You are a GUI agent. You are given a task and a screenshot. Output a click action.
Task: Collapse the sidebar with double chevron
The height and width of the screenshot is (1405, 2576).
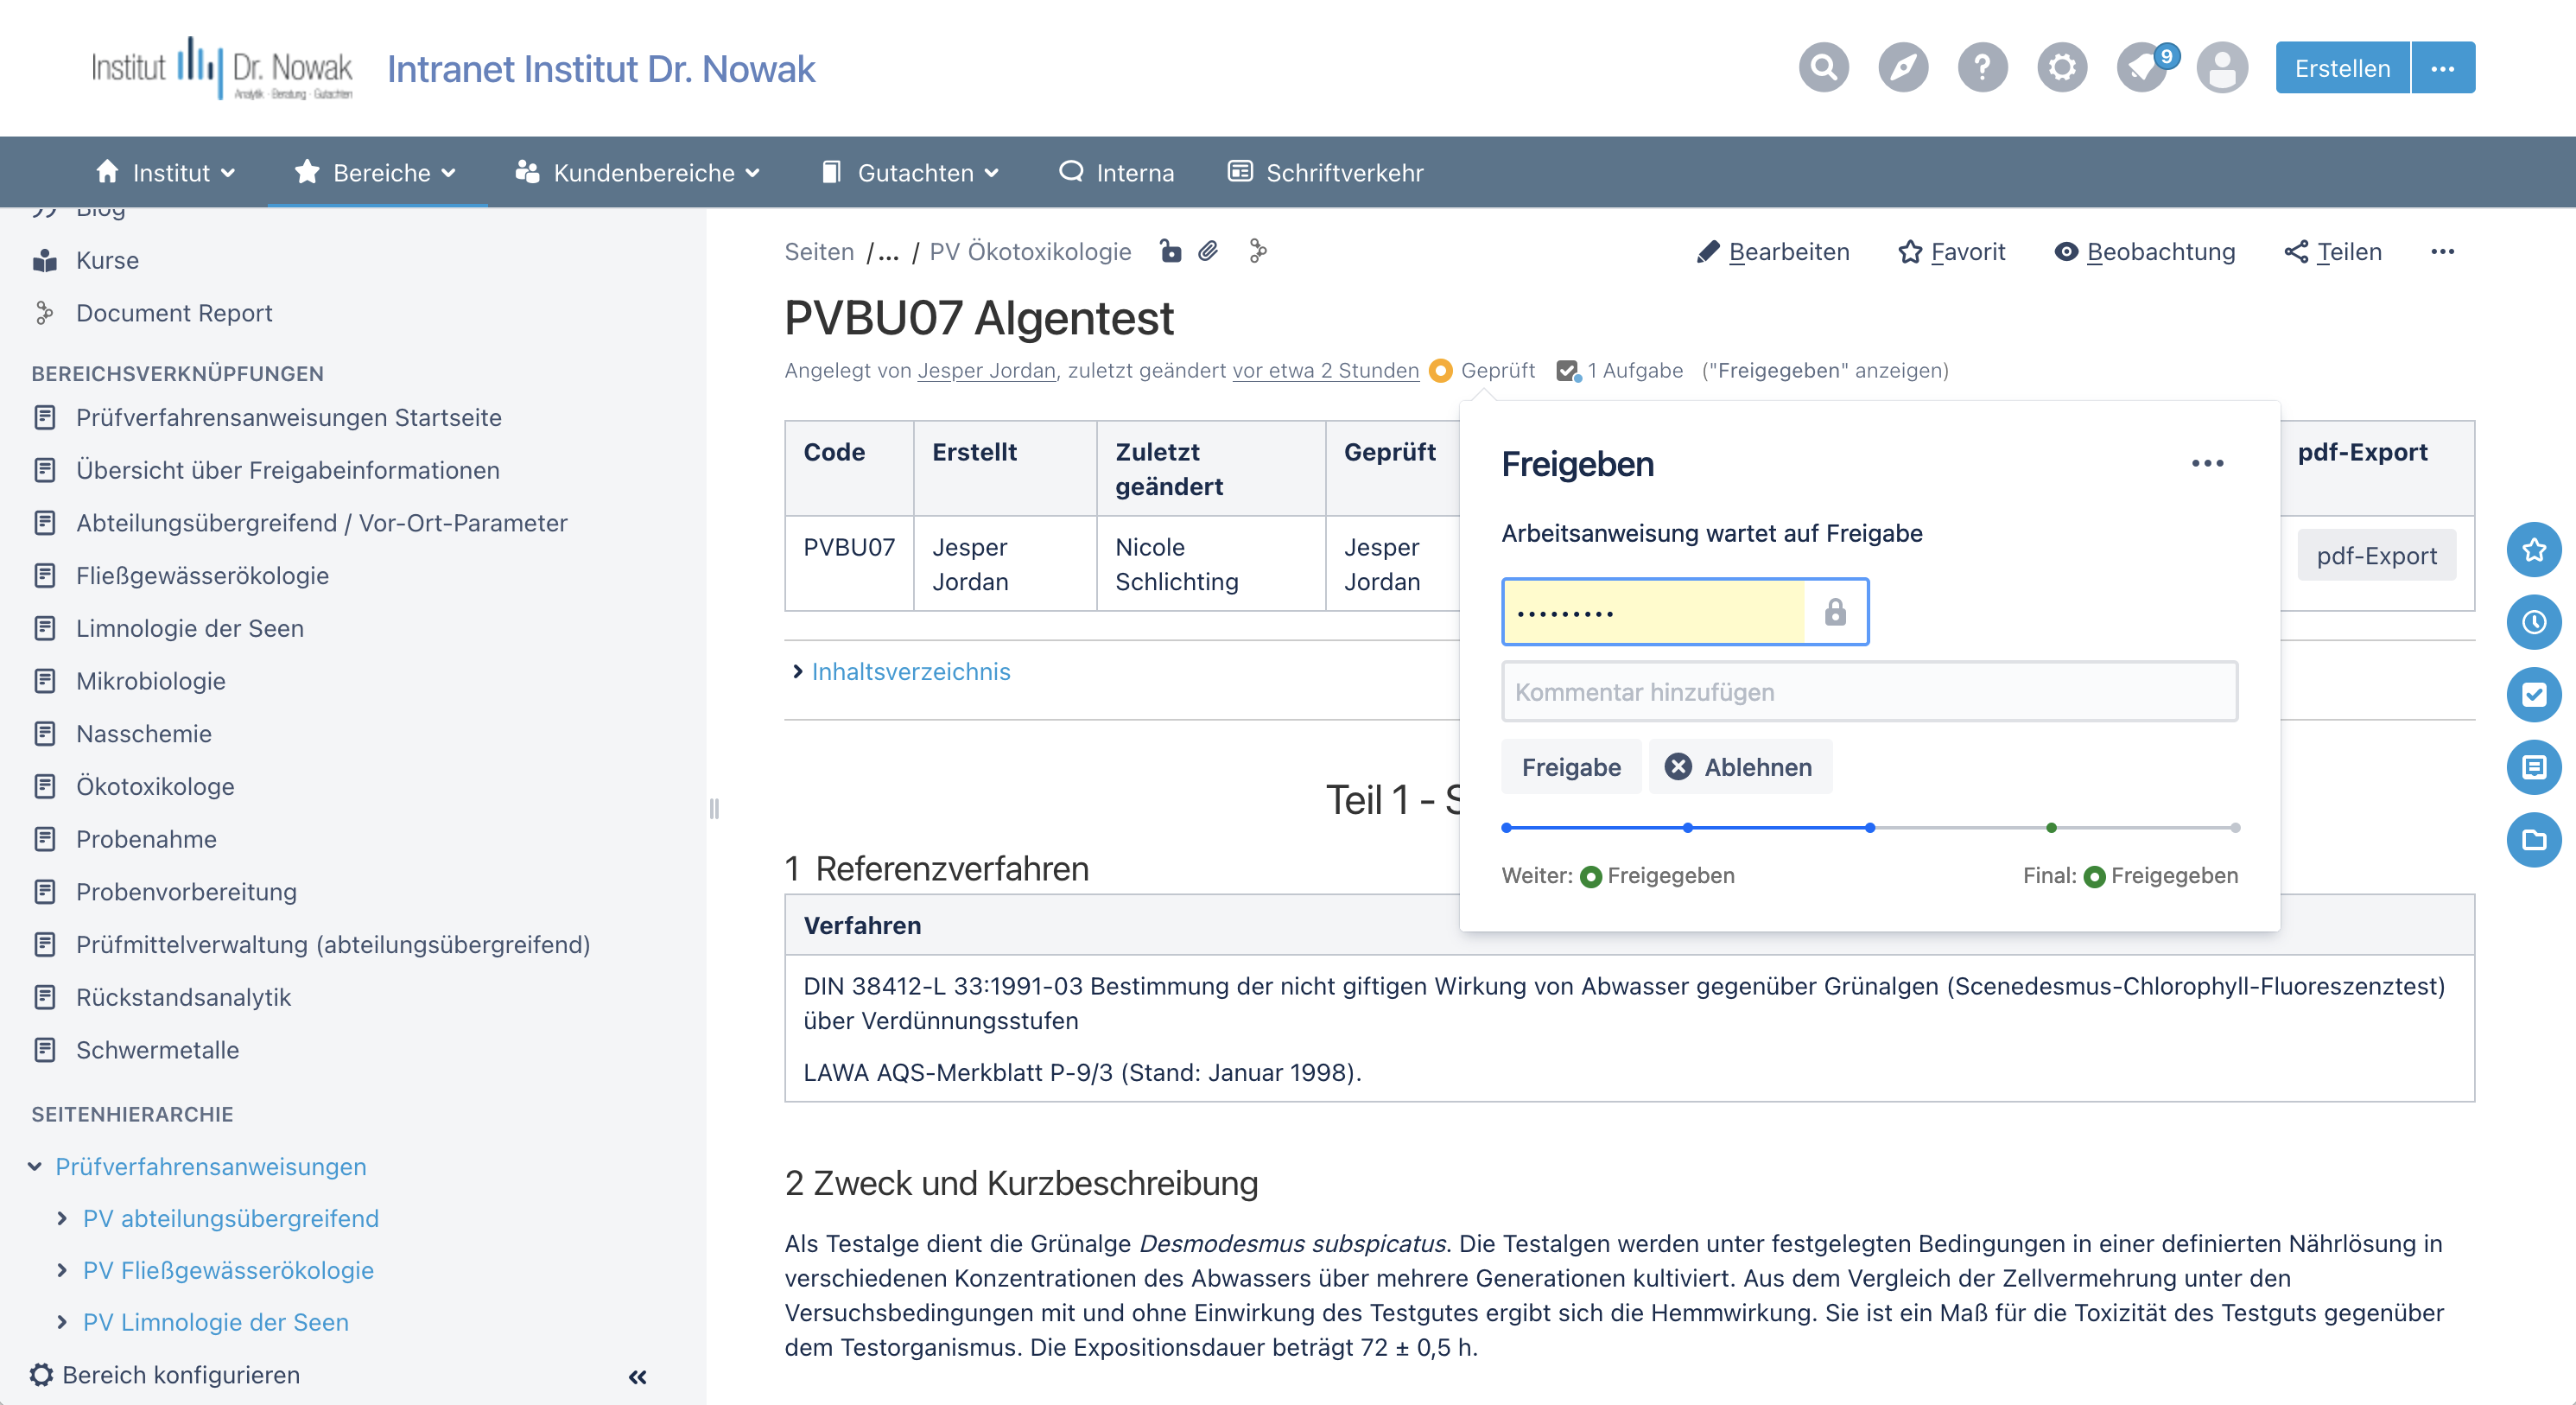click(638, 1377)
